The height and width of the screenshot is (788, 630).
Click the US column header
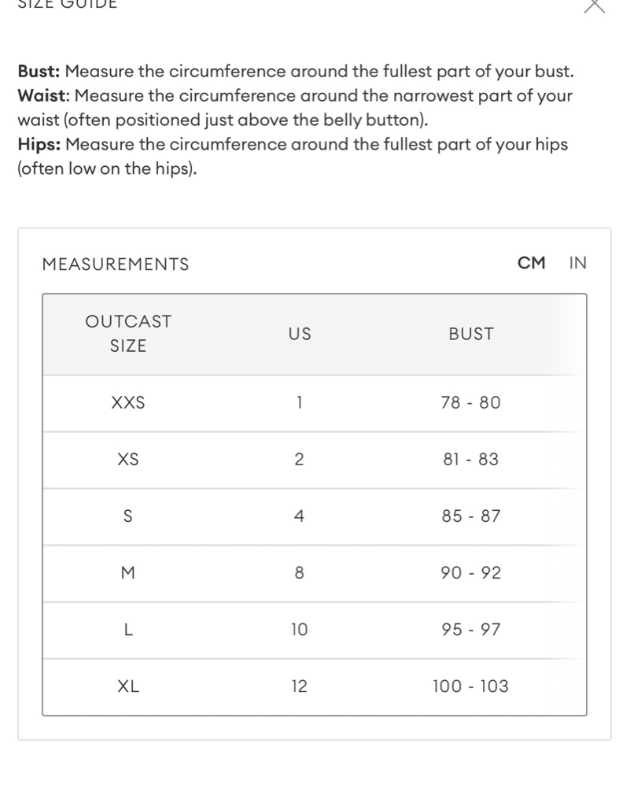[x=300, y=335]
